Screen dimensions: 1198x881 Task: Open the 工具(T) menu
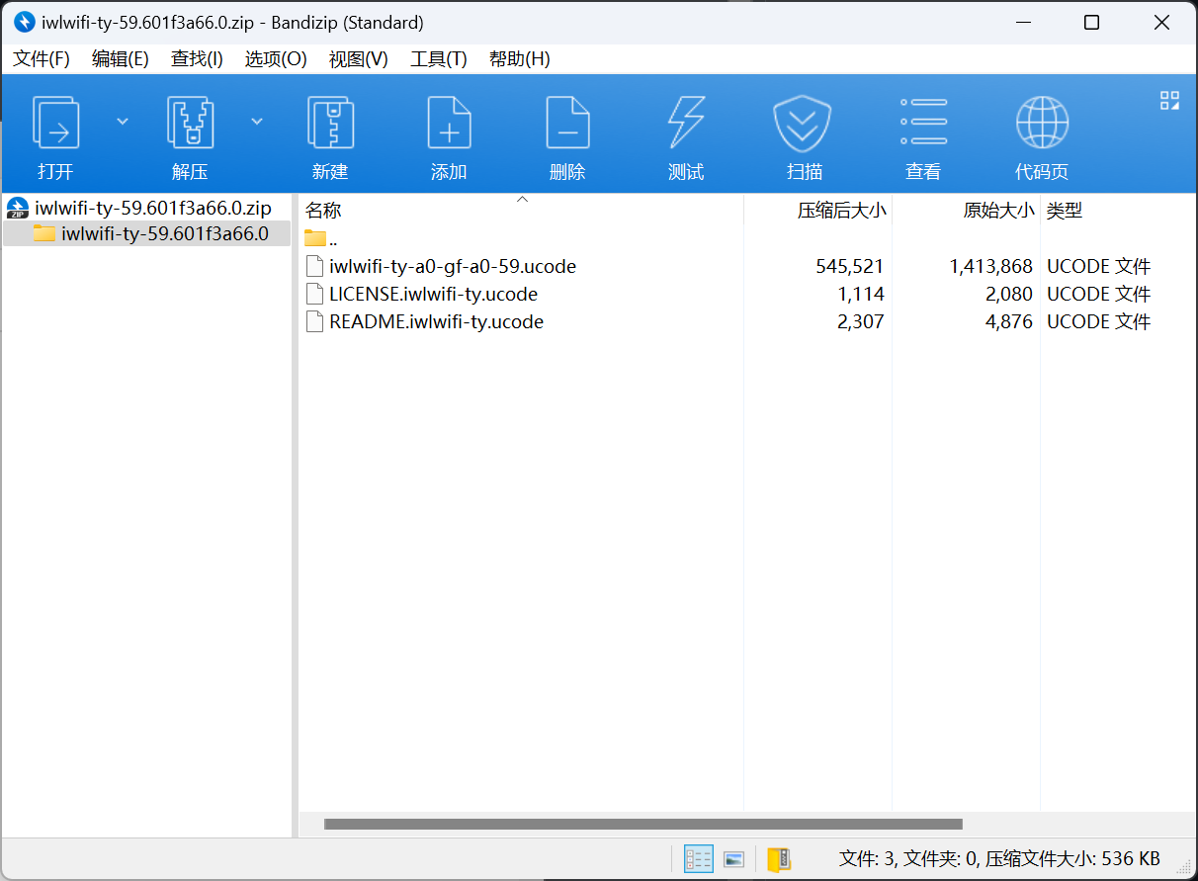pos(438,59)
